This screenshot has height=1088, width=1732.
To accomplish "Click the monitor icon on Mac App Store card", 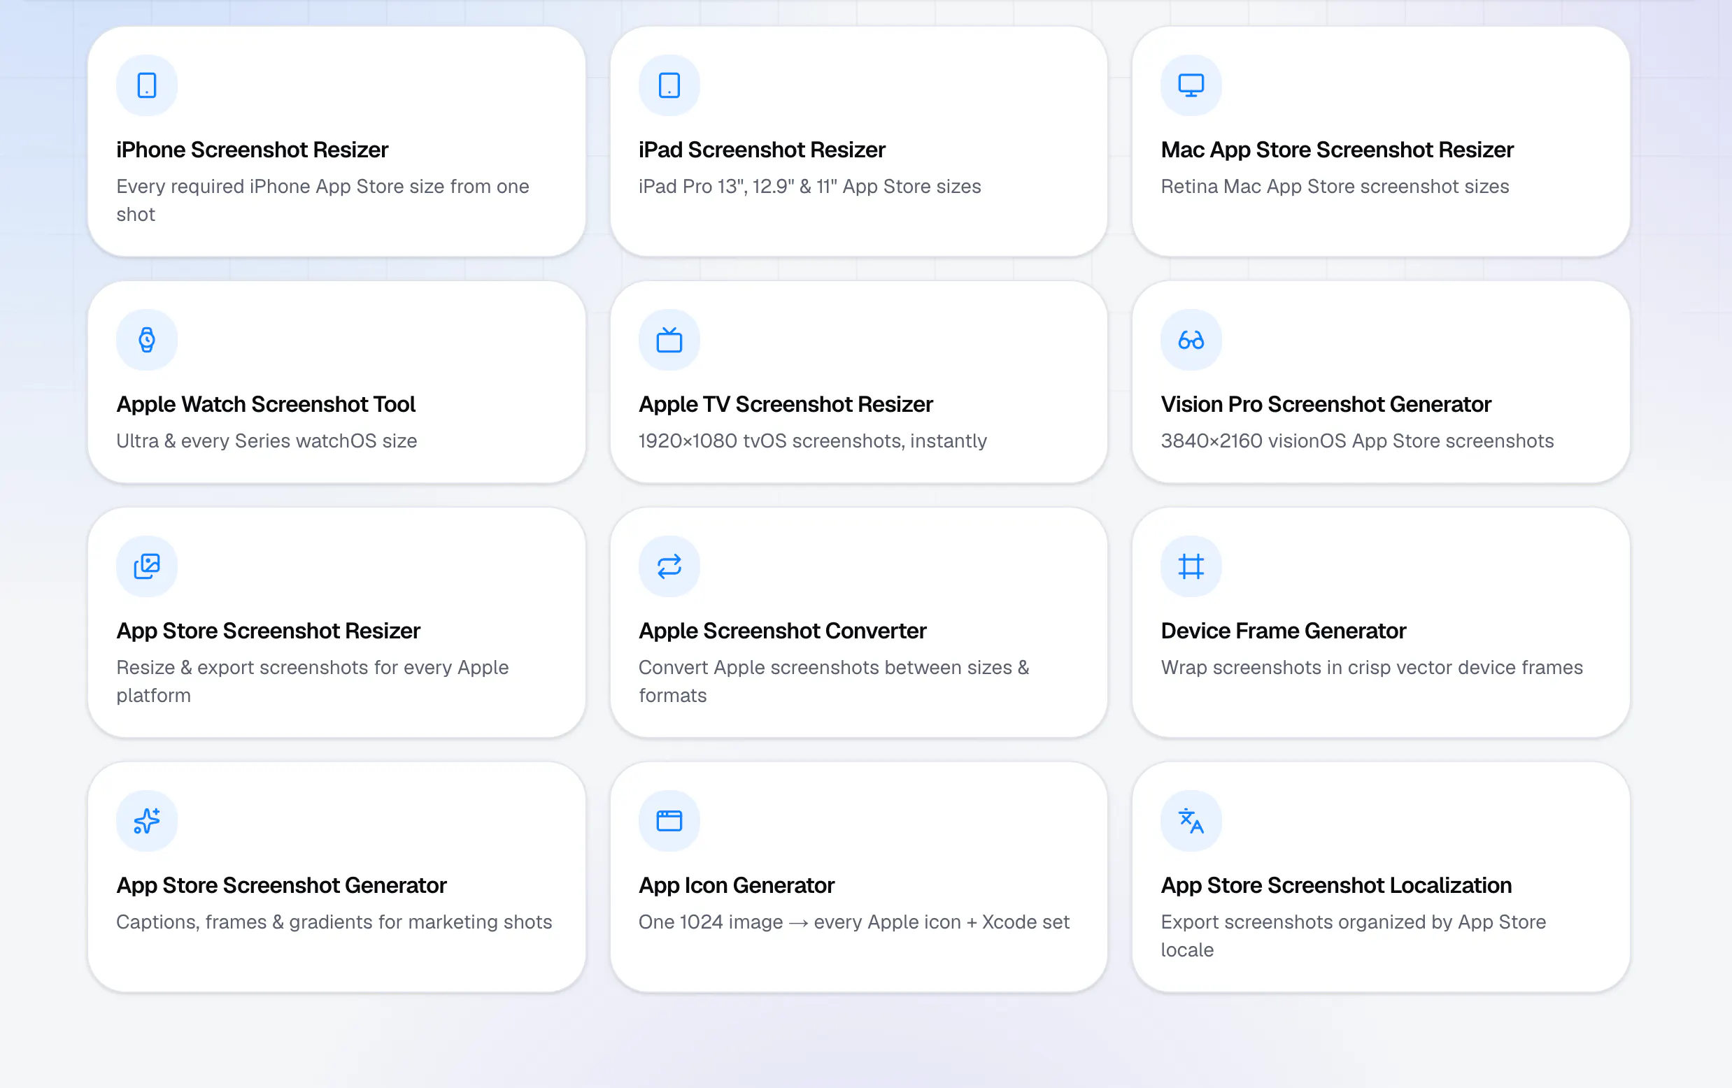I will (x=1191, y=85).
